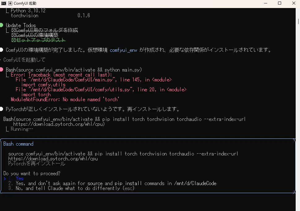Click the blue selection arrow beside Yes
This screenshot has width=300, height=211.
[x=5, y=179]
